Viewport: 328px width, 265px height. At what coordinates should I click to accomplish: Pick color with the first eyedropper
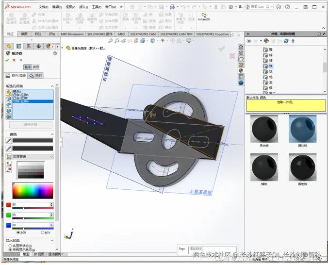pyautogui.click(x=9, y=141)
